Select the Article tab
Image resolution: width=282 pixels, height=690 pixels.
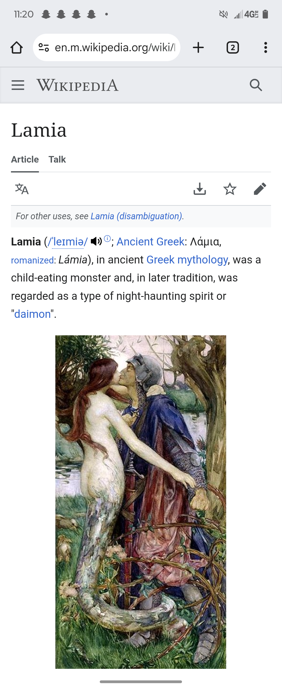click(x=25, y=159)
